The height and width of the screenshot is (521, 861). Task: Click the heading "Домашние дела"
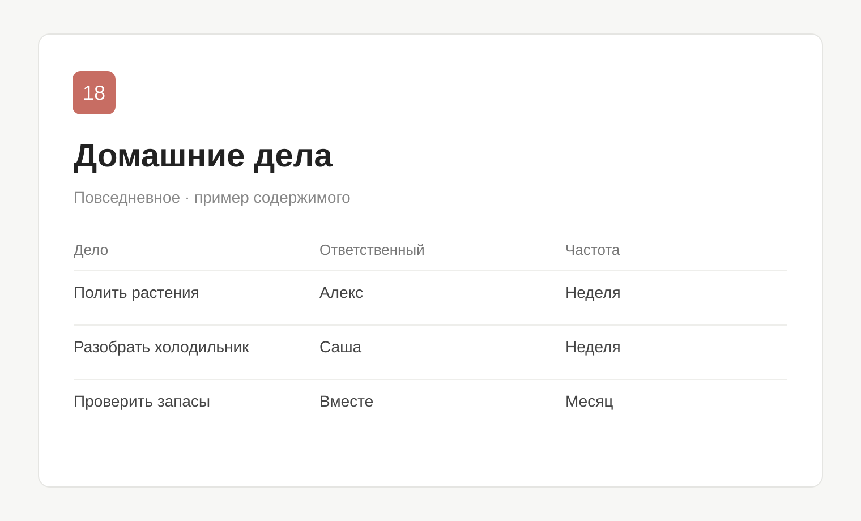click(x=203, y=155)
